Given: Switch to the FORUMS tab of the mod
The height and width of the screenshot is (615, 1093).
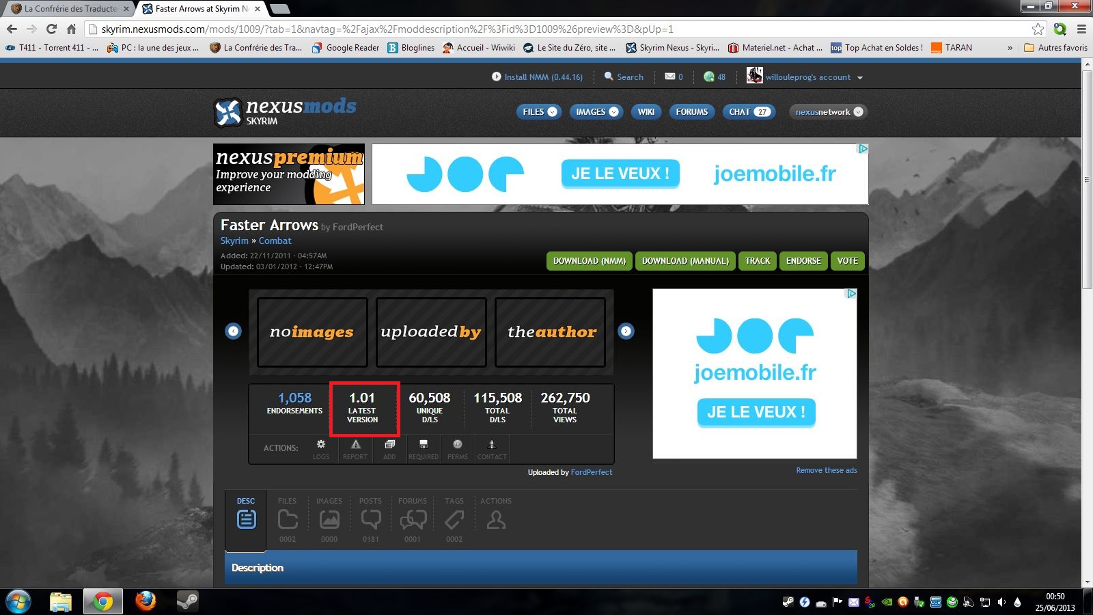Looking at the screenshot, I should click(413, 520).
